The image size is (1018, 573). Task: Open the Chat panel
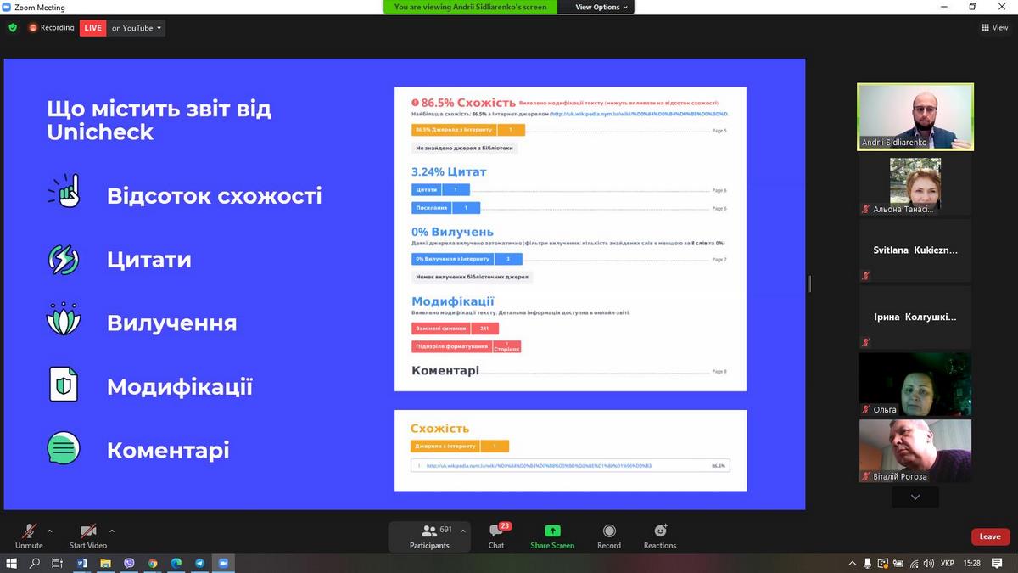[496, 536]
